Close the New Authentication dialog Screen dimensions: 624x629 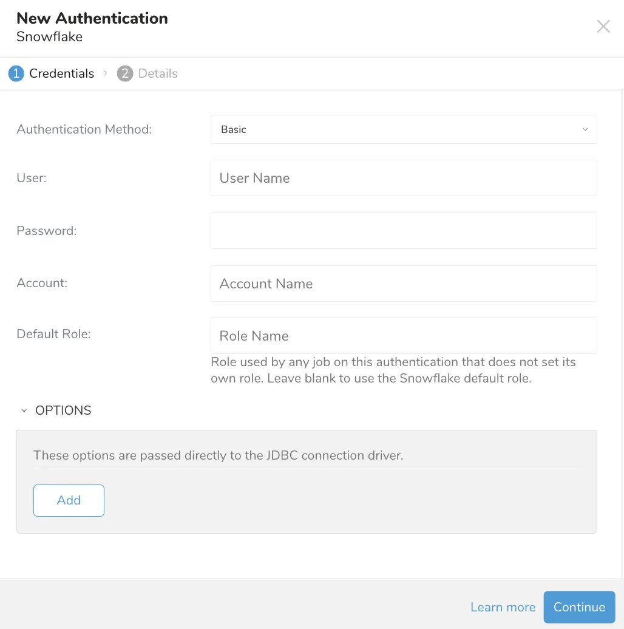tap(603, 27)
